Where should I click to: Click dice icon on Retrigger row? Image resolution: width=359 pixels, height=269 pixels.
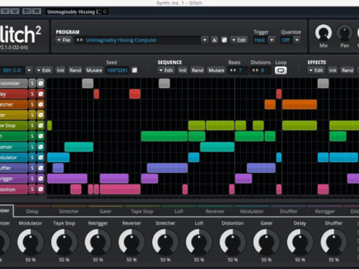(41, 179)
